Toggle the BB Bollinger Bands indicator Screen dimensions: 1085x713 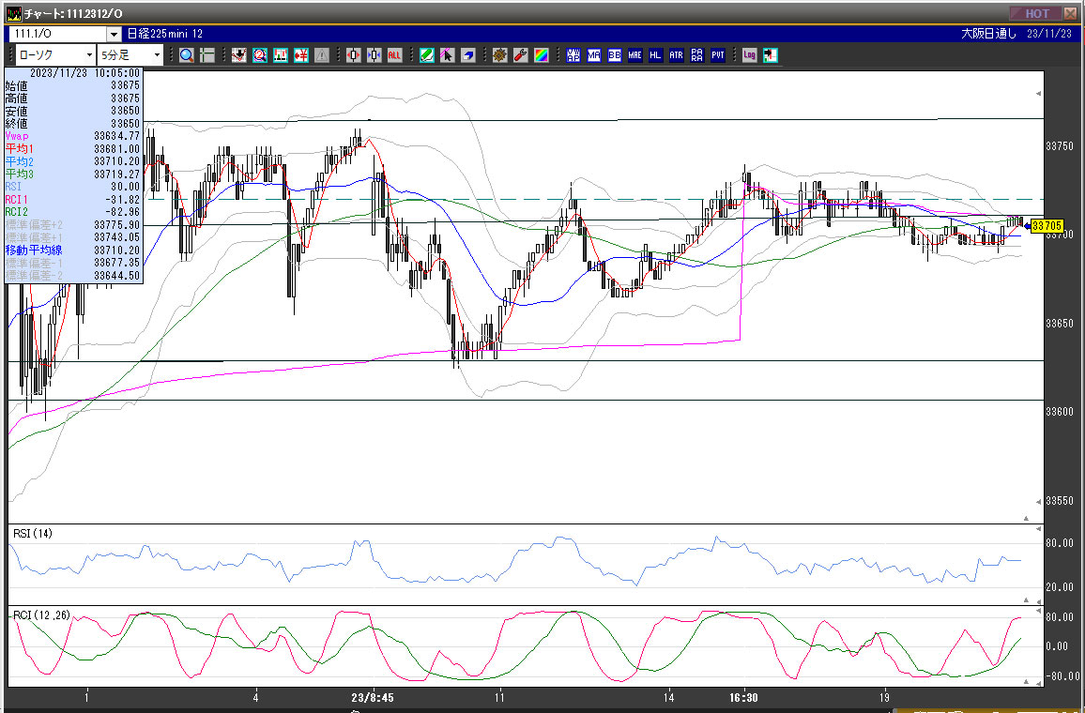coord(615,55)
